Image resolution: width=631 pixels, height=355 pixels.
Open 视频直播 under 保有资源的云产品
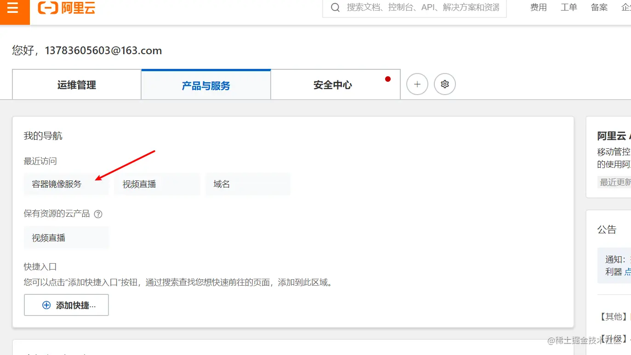66,238
